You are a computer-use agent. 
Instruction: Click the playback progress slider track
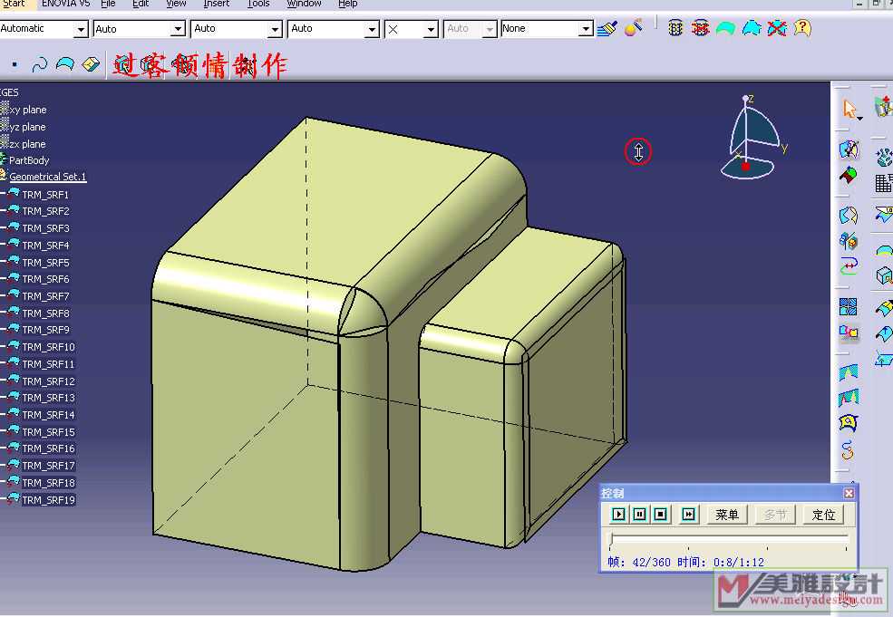coord(730,541)
